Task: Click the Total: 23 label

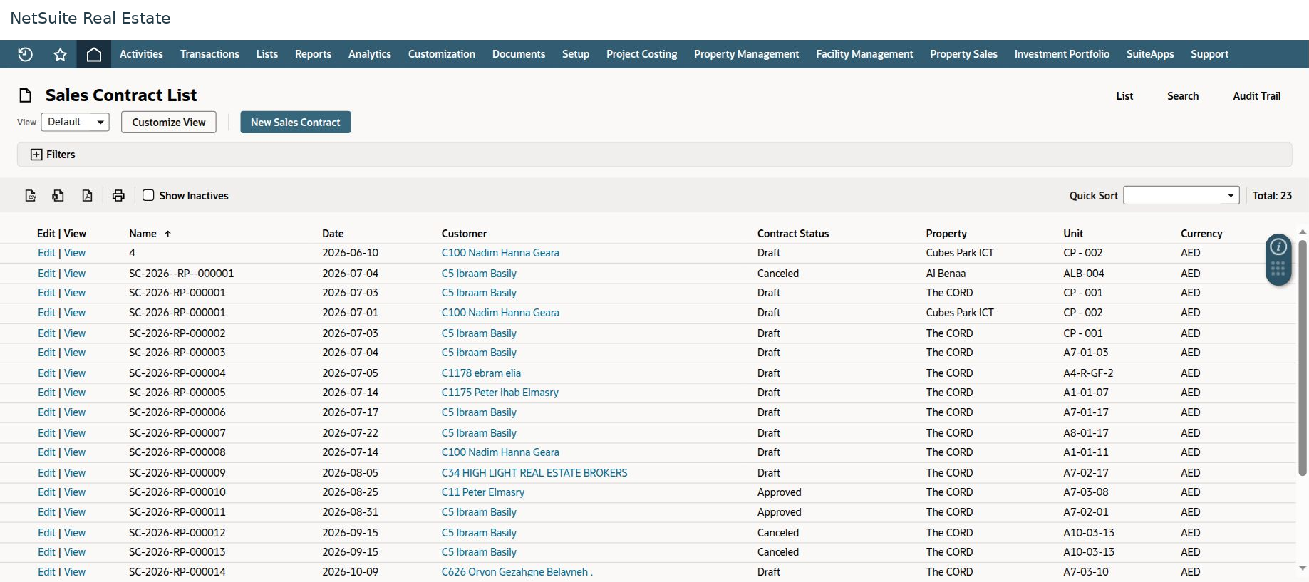Action: [1272, 196]
